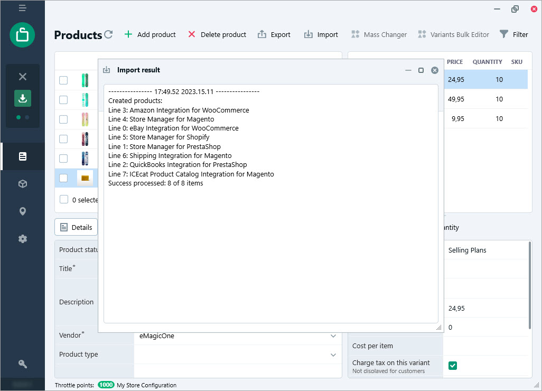This screenshot has height=391, width=542.
Task: Click the 1000 throttle points badge
Action: 106,385
